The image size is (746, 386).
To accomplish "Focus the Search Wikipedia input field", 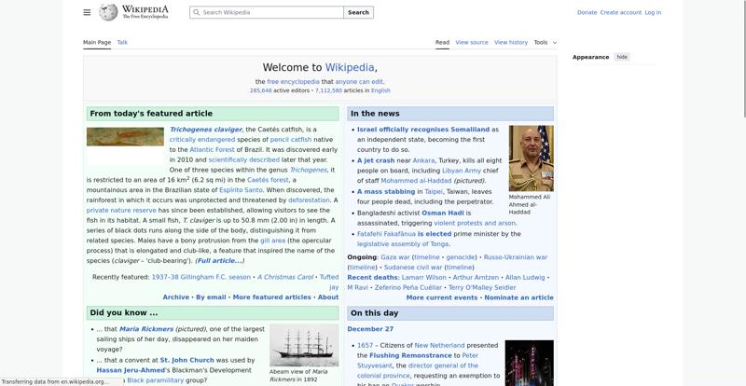I will pyautogui.click(x=270, y=13).
